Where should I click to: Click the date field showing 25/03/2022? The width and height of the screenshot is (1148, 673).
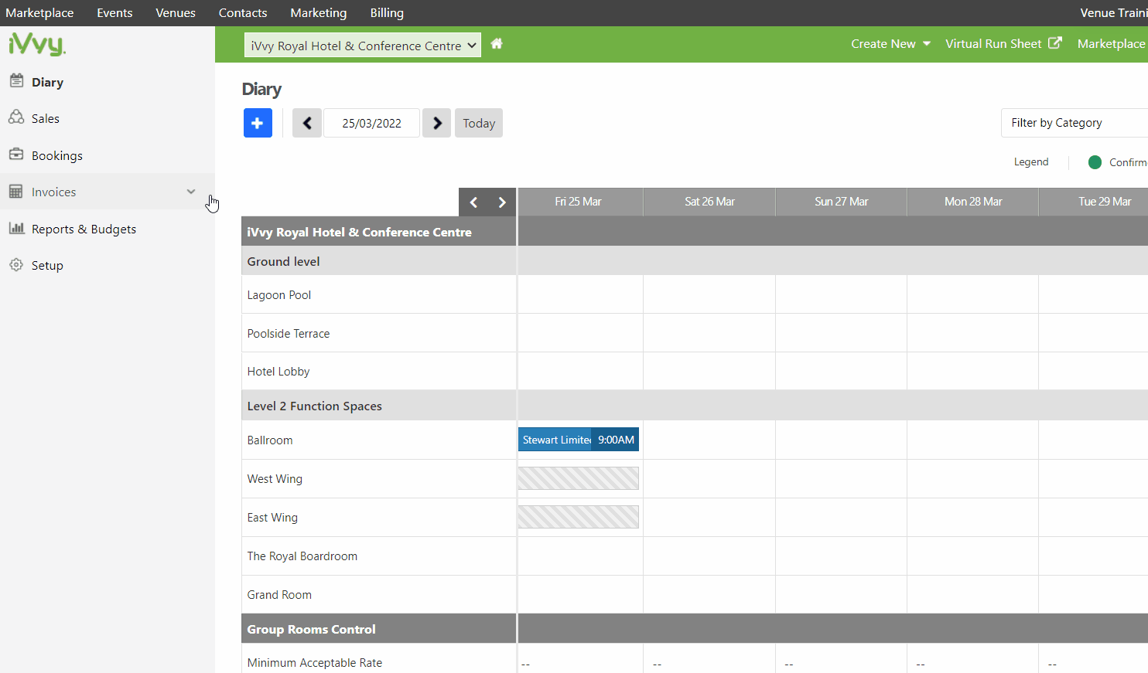pos(371,123)
